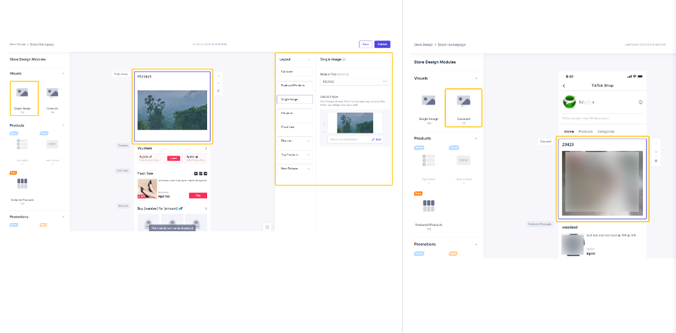Collapse Products section in left screenshot
Viewport: 676px width, 333px height.
(x=63, y=125)
